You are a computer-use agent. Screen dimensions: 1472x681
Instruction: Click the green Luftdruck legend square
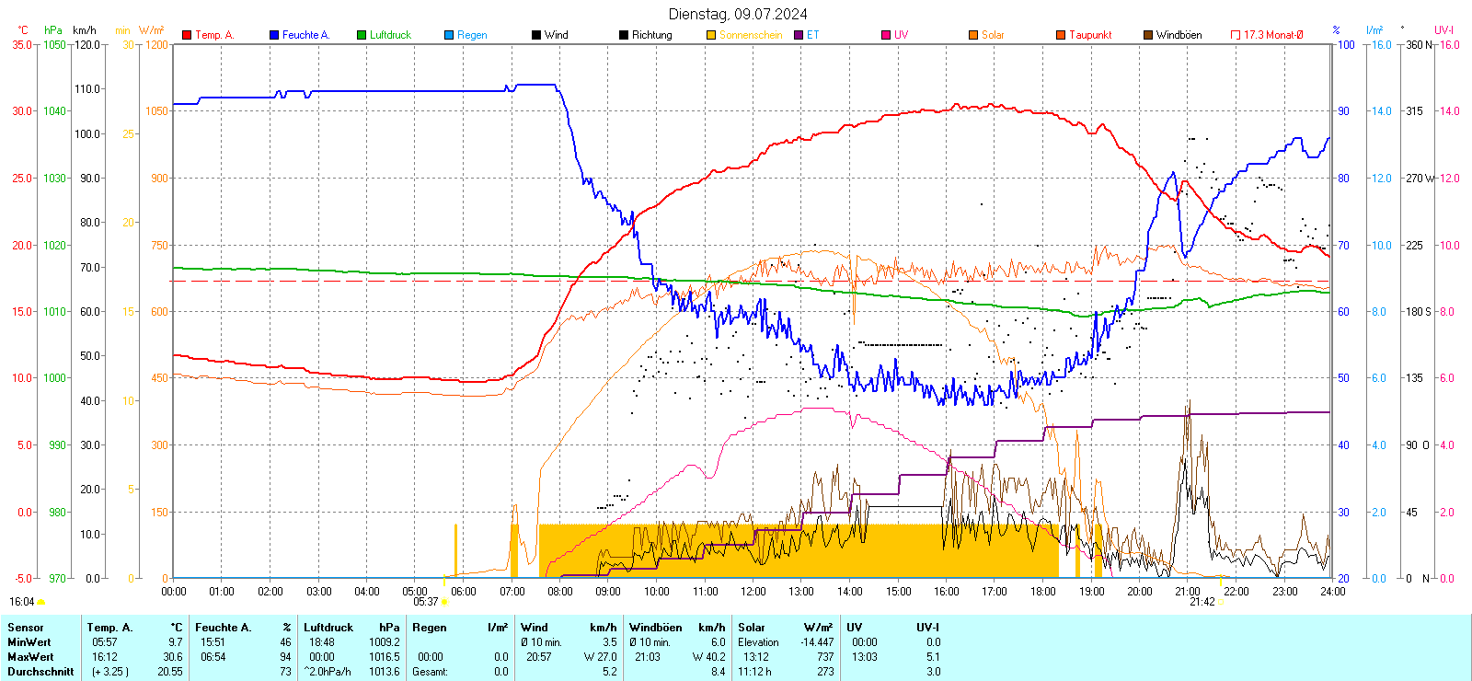point(362,35)
